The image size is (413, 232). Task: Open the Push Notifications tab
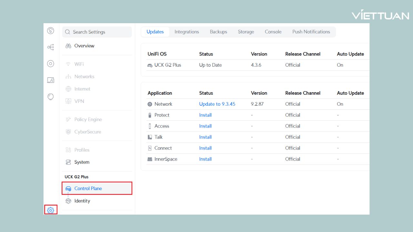pos(311,32)
